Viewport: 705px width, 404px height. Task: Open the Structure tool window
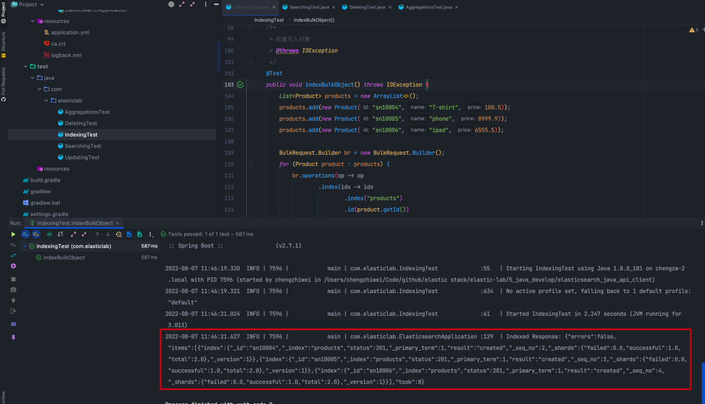point(3,44)
